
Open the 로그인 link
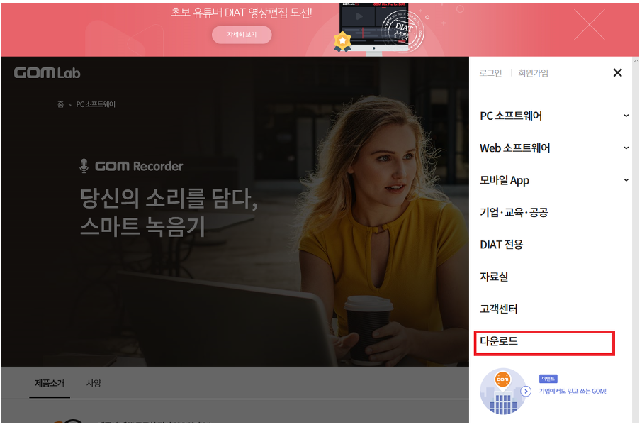coord(490,73)
